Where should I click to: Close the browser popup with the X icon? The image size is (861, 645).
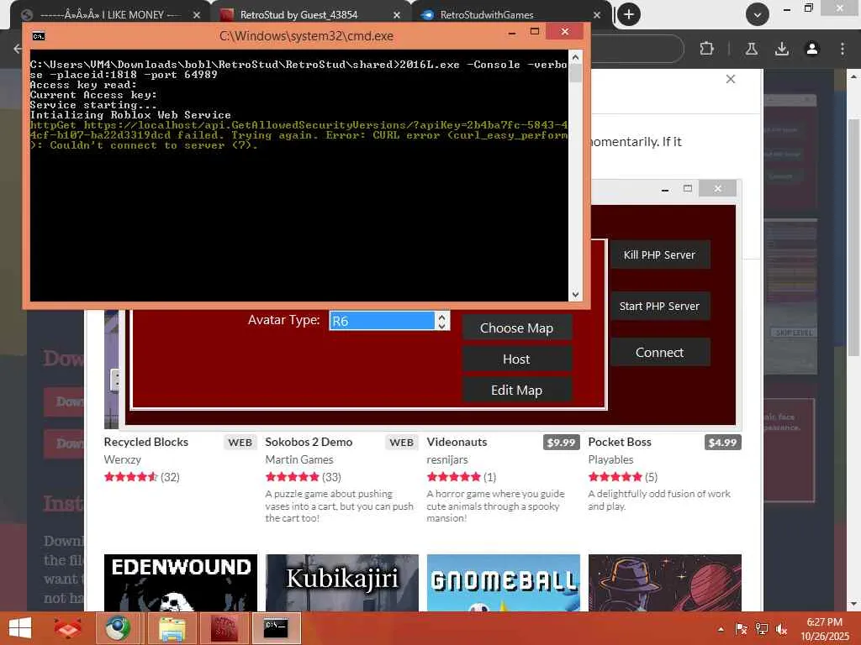[731, 79]
